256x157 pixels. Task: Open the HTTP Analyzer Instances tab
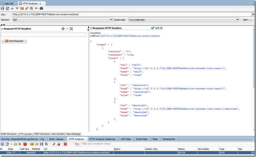click(x=102, y=139)
